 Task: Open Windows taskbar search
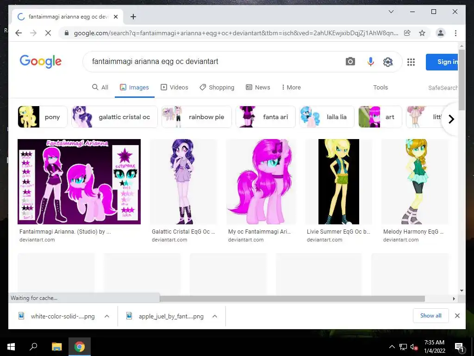[33, 347]
